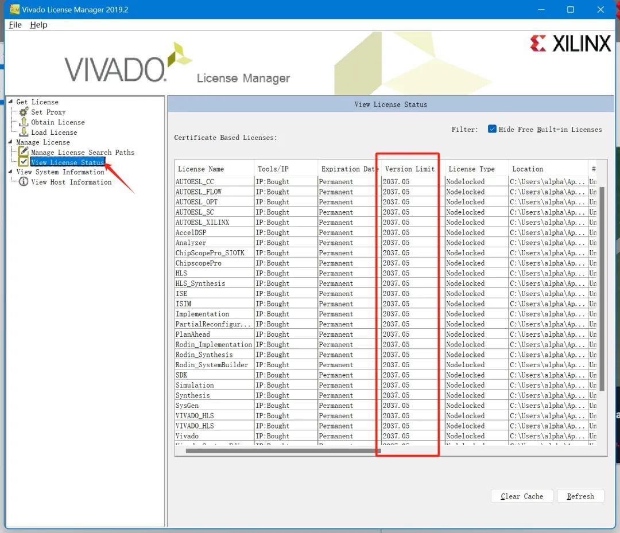Minimize the Vivado License Manager window
Screen dimensions: 620x533
541,10
